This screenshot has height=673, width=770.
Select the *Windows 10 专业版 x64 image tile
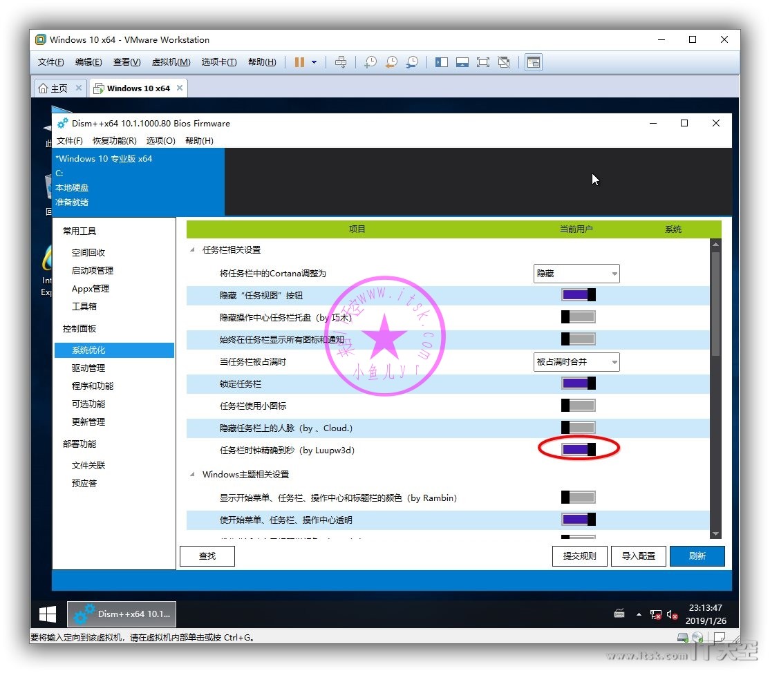coord(138,180)
